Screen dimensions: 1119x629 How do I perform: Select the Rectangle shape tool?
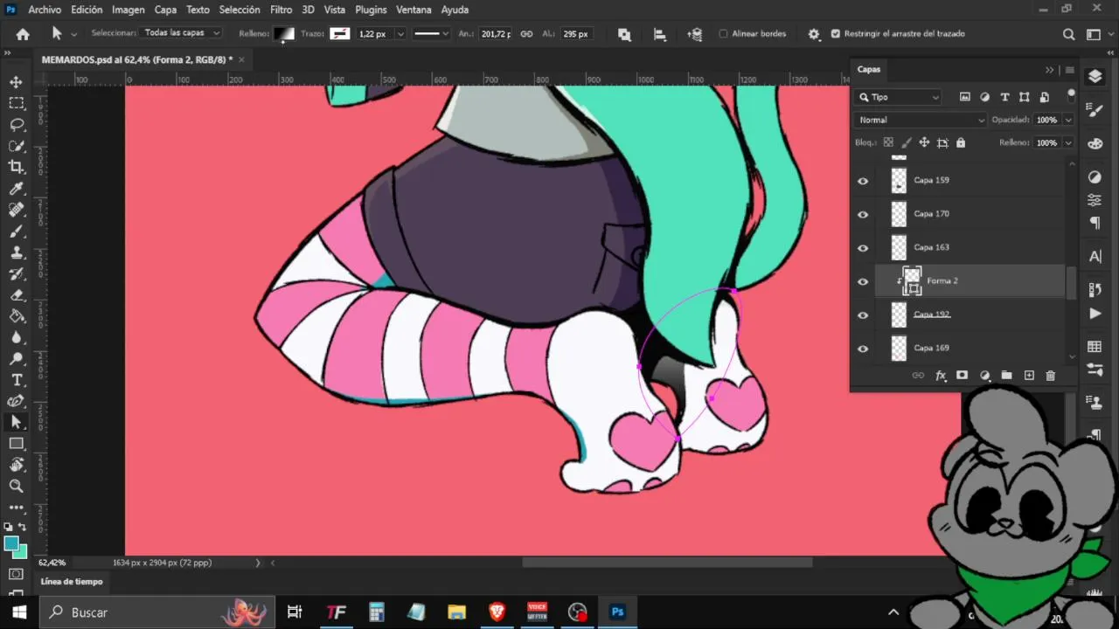(x=16, y=444)
